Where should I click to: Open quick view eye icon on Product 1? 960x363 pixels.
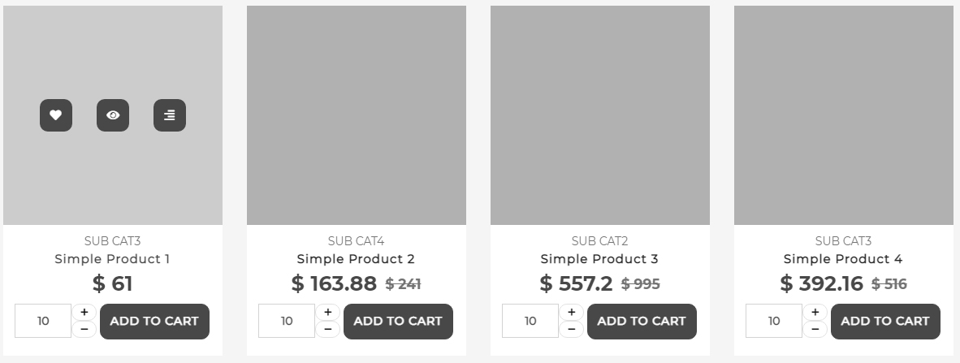point(113,115)
